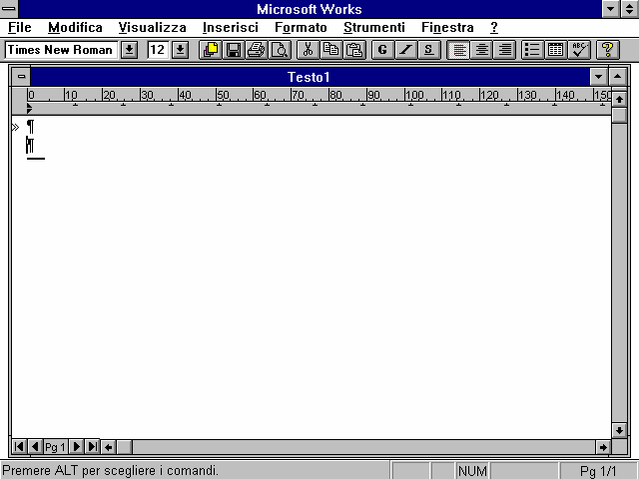Open the Formato menu
Image resolution: width=639 pixels, height=479 pixels.
pos(301,28)
